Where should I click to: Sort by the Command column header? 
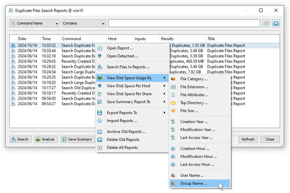(x=84, y=39)
